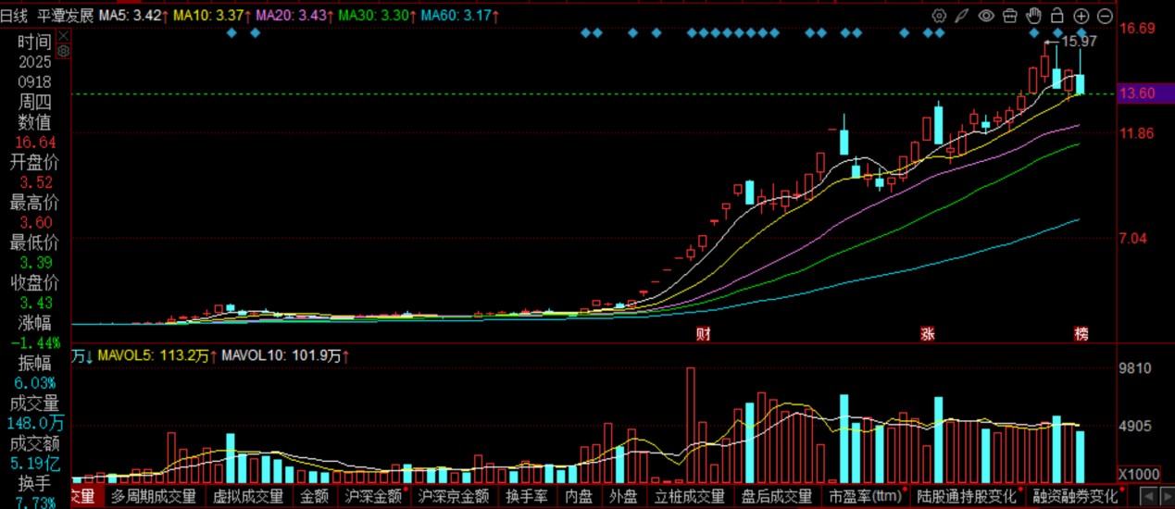
Task: Zoom in with the plus icon
Action: [1081, 16]
